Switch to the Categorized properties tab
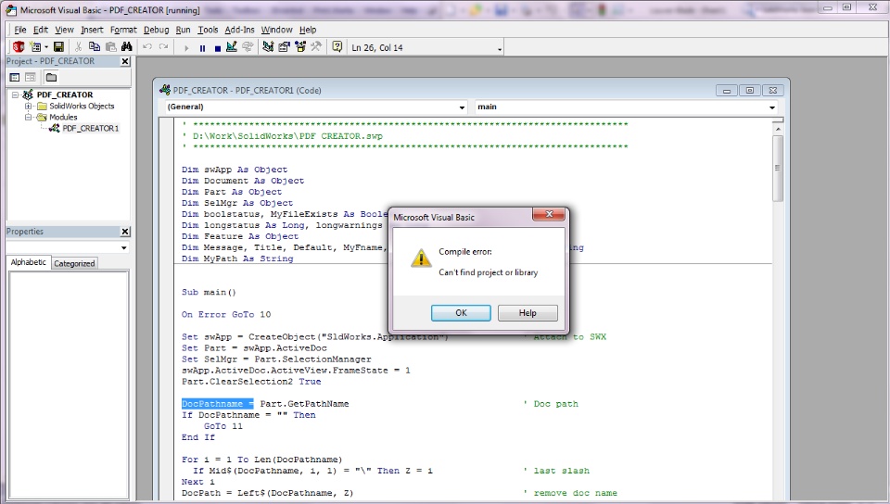This screenshot has width=890, height=504. point(74,263)
